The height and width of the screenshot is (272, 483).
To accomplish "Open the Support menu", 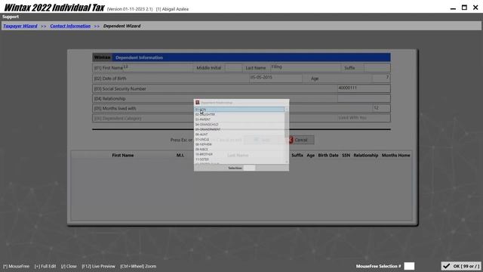I will 11,17.
